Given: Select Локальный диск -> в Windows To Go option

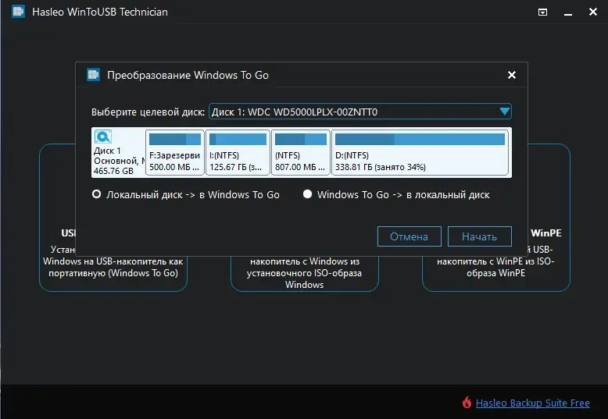Looking at the screenshot, I should pyautogui.click(x=186, y=194).
